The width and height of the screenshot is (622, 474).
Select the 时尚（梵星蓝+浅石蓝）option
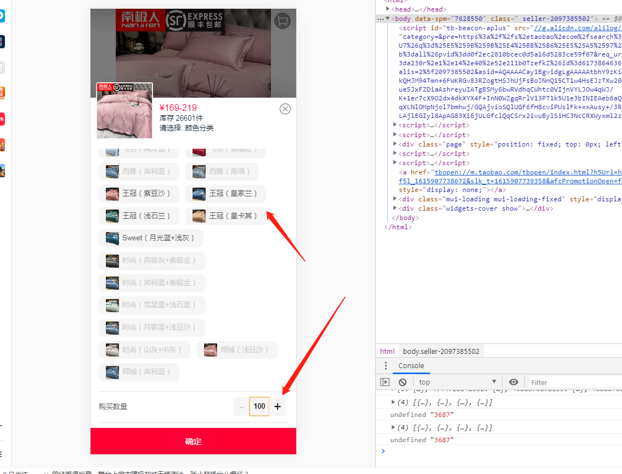151,305
